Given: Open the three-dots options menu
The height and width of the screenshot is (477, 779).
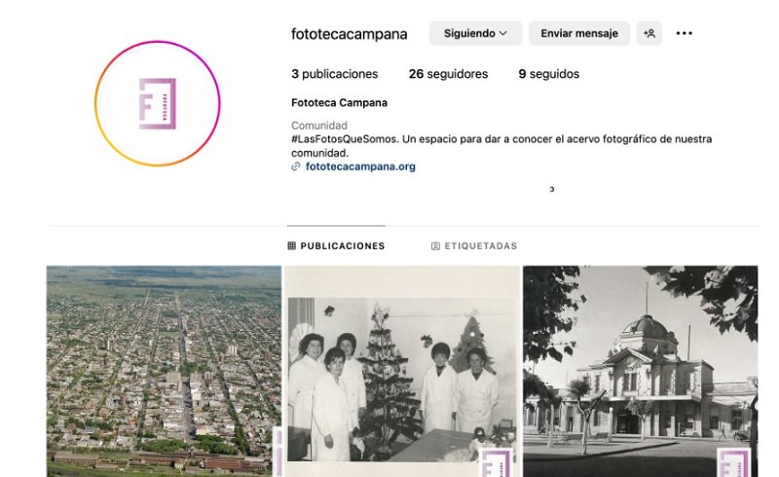Looking at the screenshot, I should point(685,33).
